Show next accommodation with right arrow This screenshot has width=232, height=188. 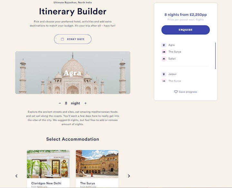(129, 176)
